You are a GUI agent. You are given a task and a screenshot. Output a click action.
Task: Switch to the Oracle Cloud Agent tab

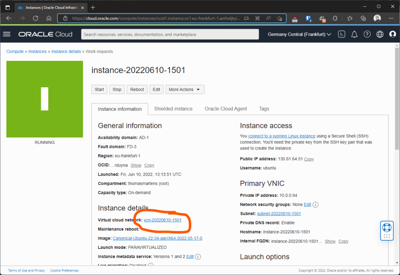pyautogui.click(x=225, y=109)
